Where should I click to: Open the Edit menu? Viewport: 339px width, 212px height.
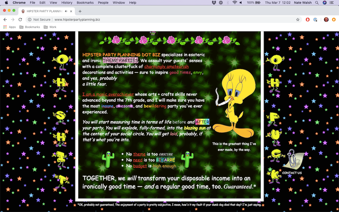[x=42, y=3]
